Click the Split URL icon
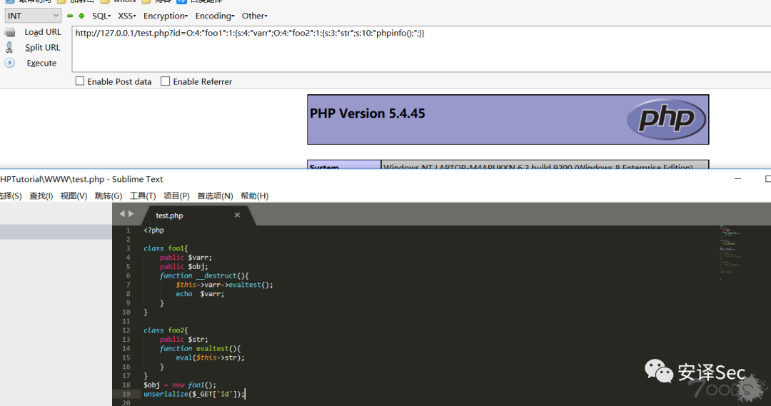 pyautogui.click(x=10, y=47)
